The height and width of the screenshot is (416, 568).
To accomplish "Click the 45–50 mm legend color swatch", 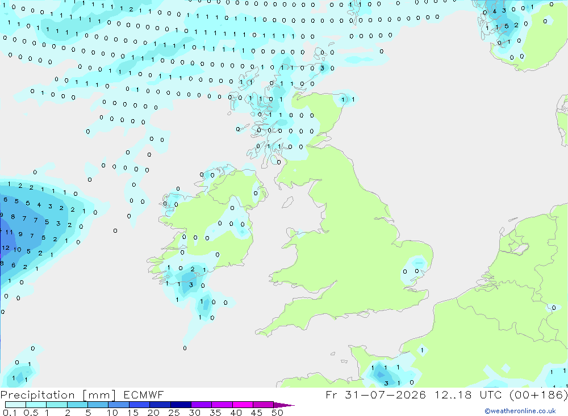I will [263, 405].
